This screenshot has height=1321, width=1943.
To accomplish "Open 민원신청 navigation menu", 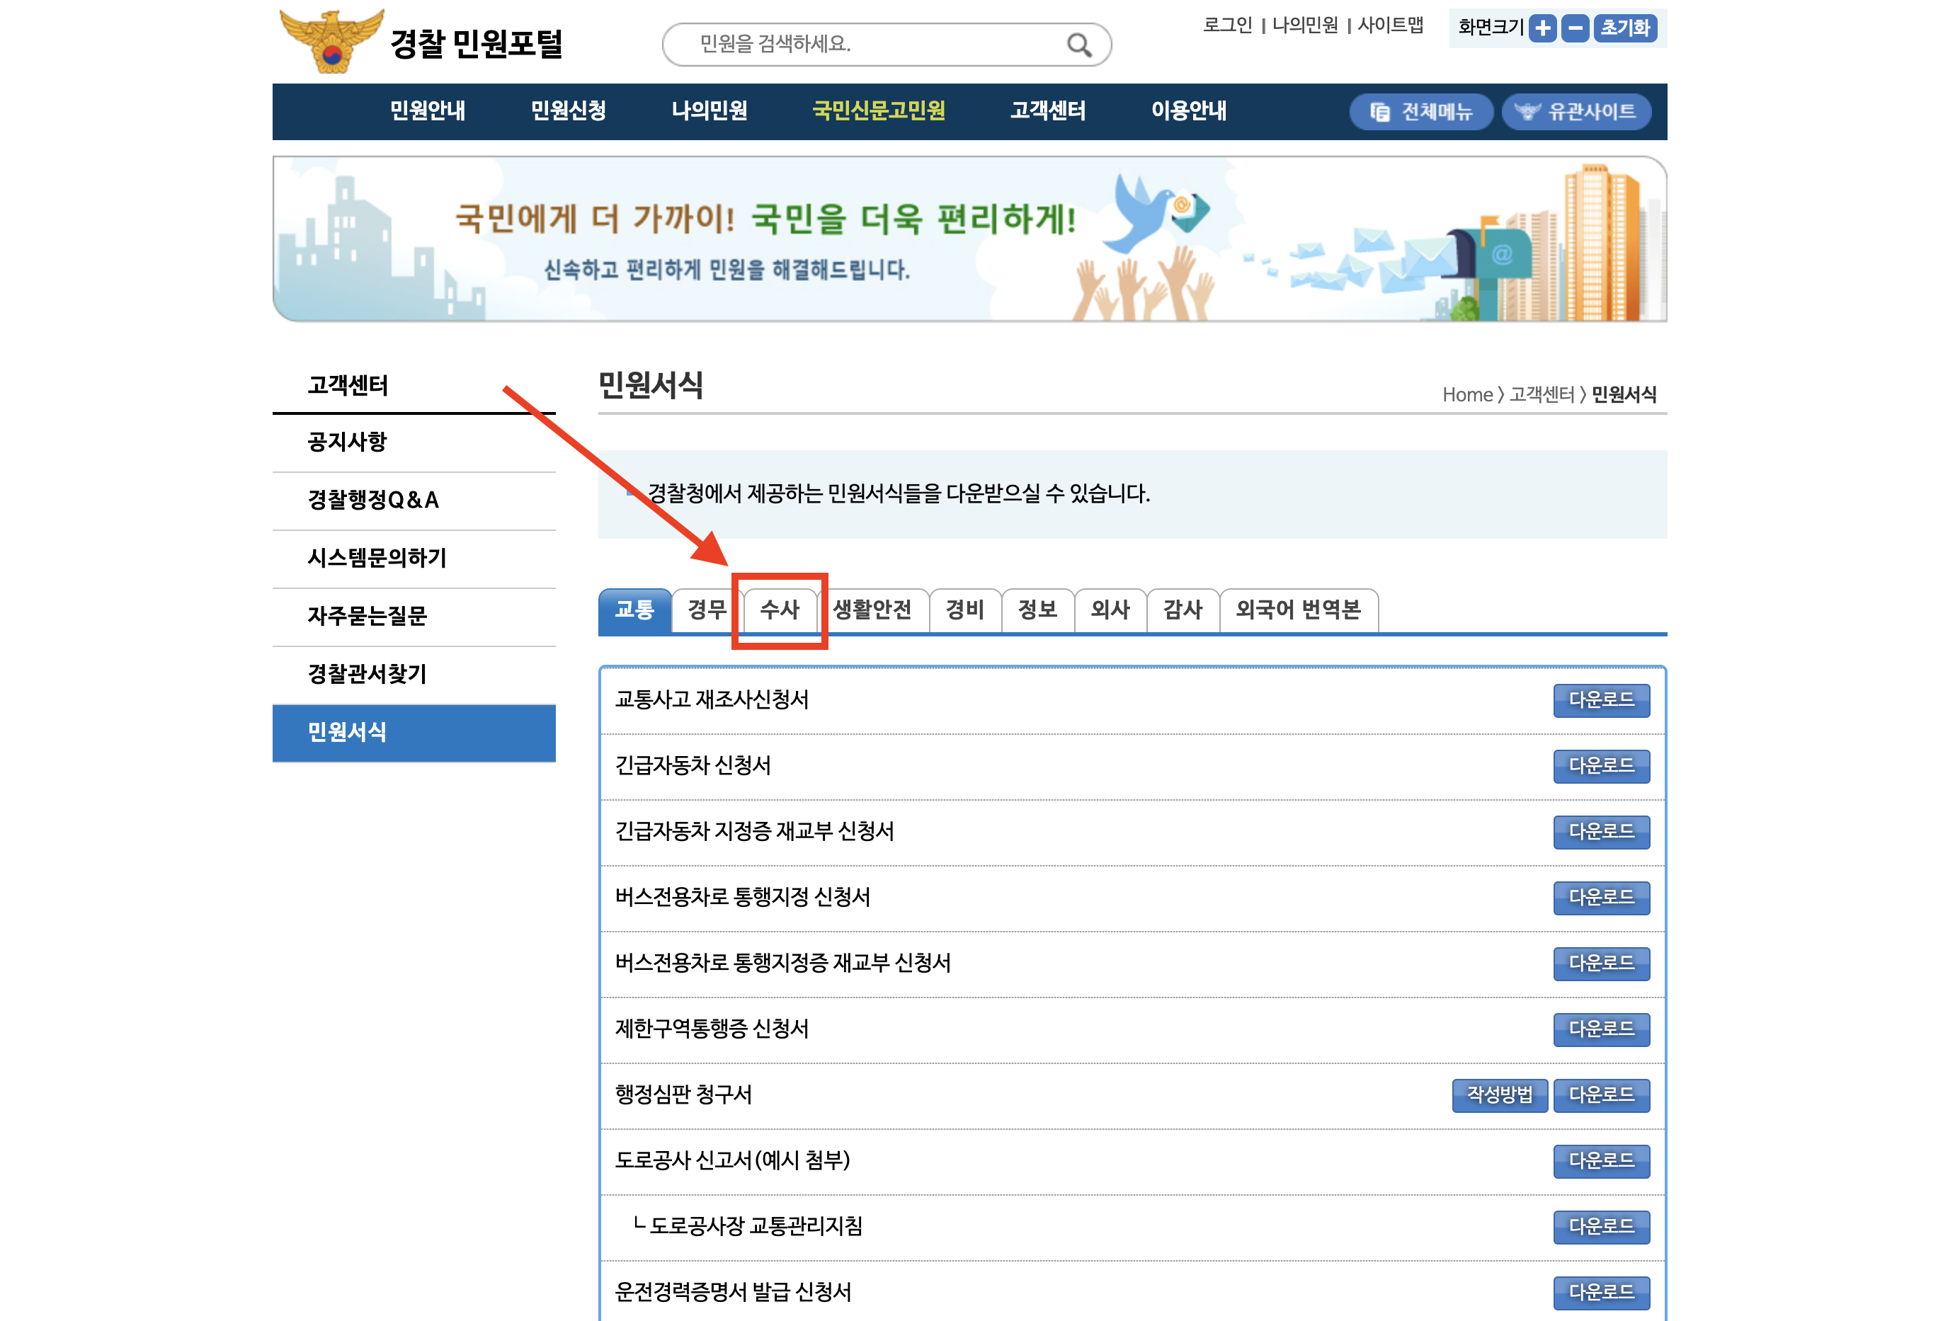I will point(568,111).
